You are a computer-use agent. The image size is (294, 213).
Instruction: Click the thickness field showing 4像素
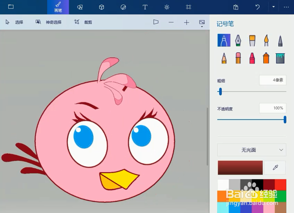[273, 80]
